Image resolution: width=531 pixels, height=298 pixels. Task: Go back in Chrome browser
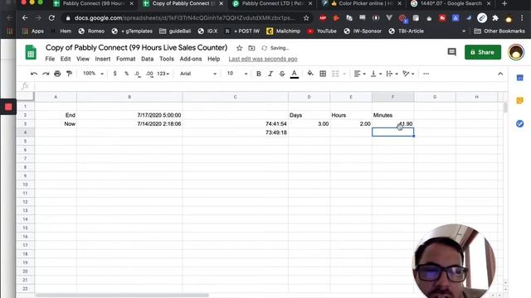[x=25, y=18]
